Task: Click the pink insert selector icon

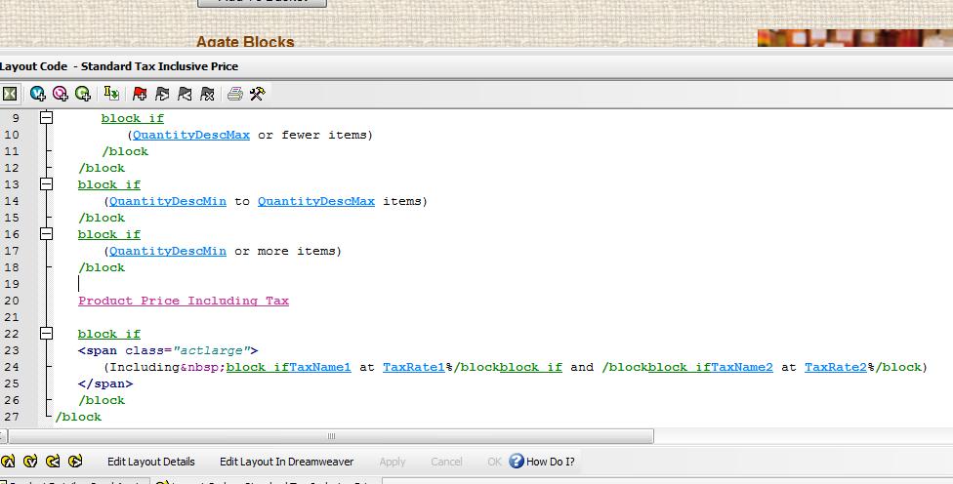Action: tap(61, 94)
